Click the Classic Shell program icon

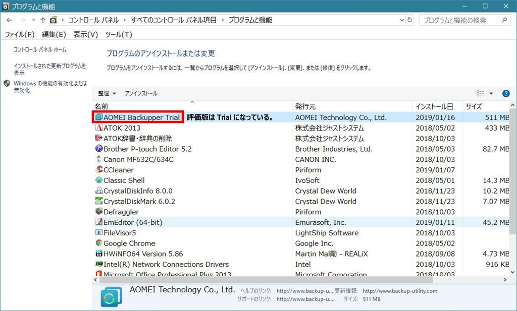coord(98,180)
